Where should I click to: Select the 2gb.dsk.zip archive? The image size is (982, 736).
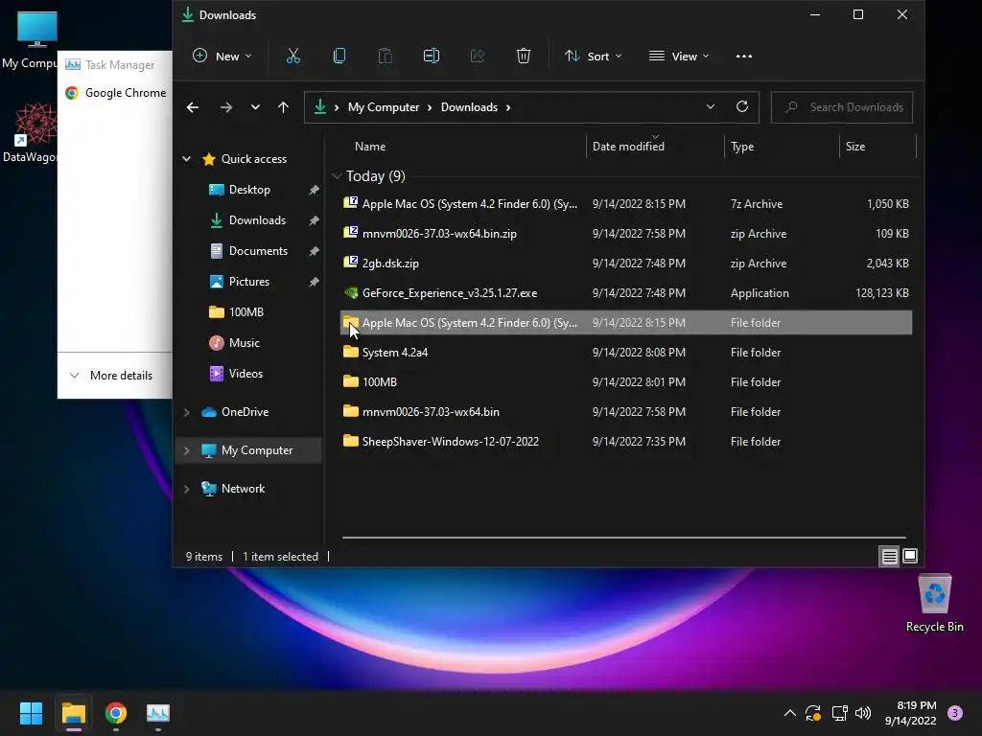click(x=625, y=264)
